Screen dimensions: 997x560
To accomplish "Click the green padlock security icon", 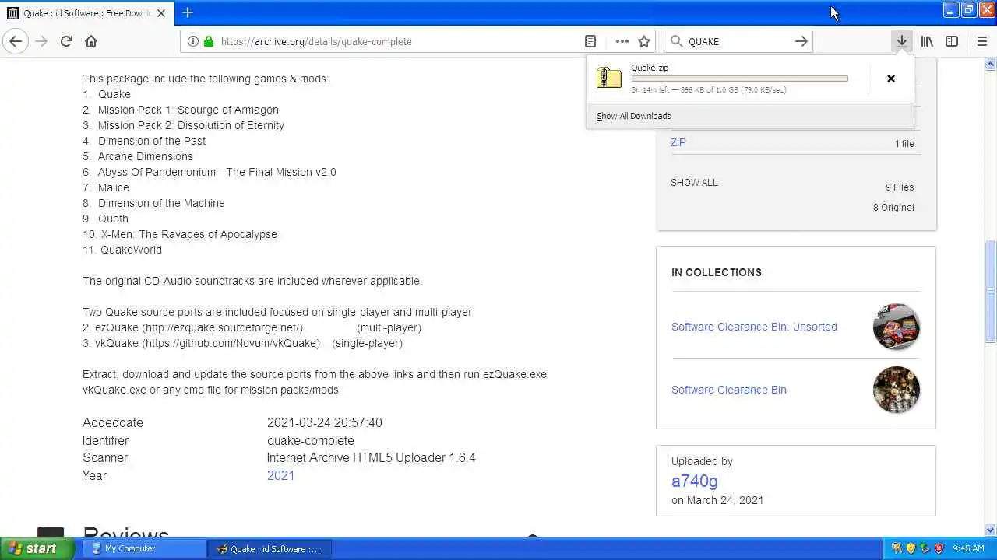I will coord(209,41).
